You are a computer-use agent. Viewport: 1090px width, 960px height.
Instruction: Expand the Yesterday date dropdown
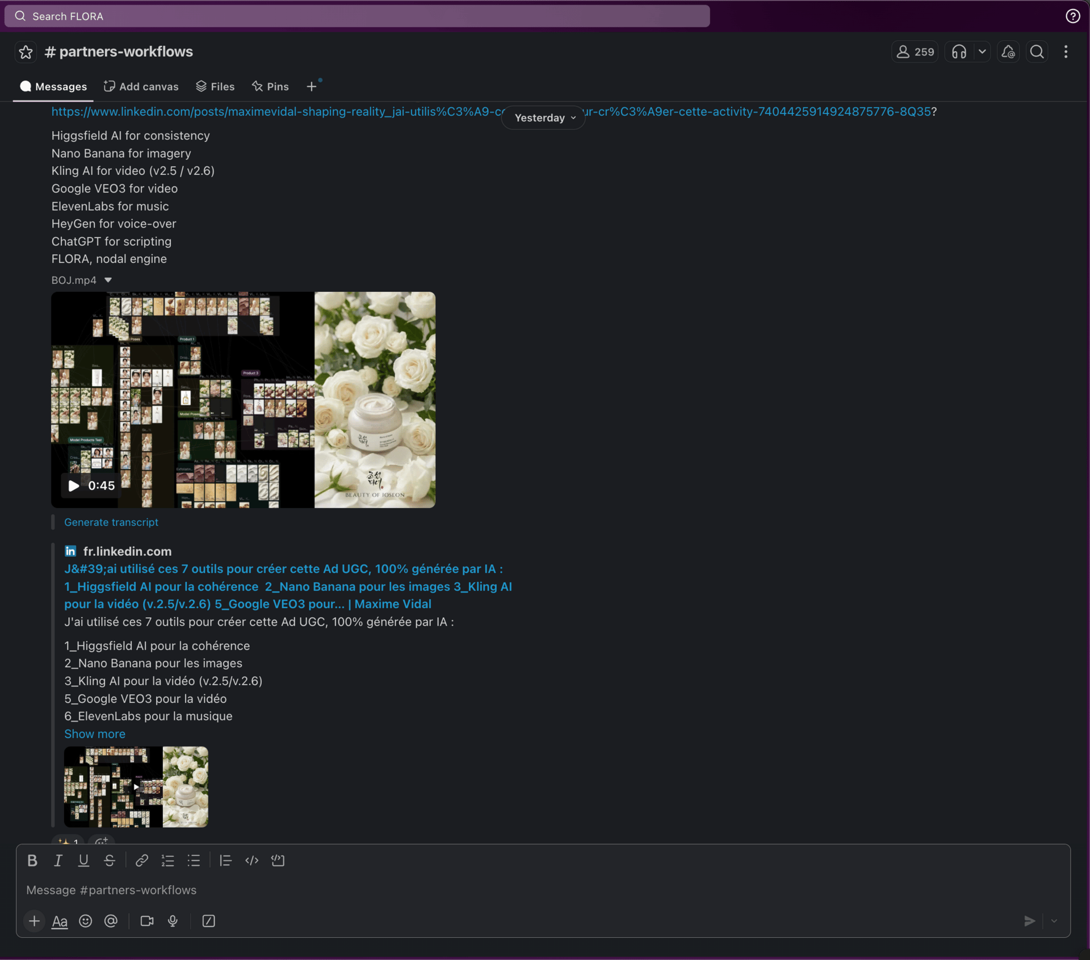(543, 118)
